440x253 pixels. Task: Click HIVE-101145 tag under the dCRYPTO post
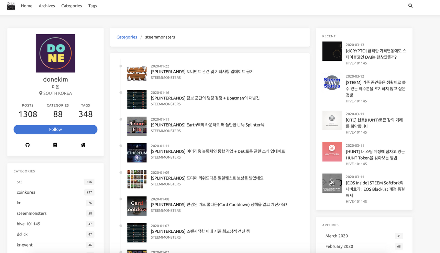[x=356, y=63]
